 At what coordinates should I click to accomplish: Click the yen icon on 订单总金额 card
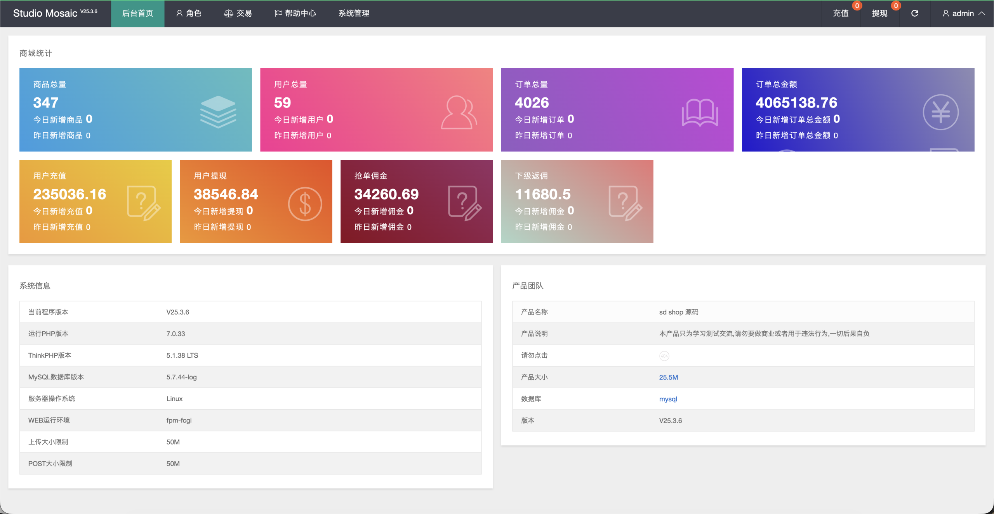pos(940,112)
